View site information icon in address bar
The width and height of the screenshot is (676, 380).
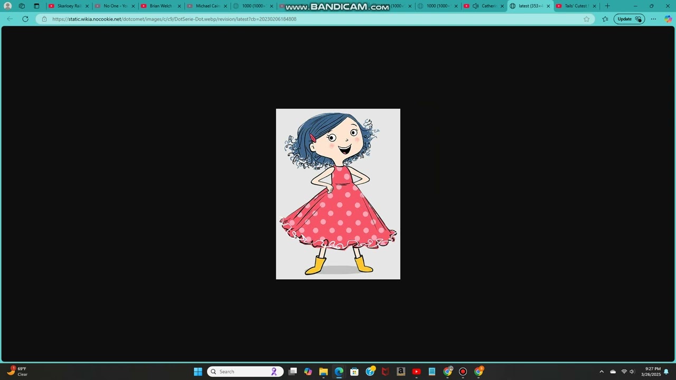point(44,19)
